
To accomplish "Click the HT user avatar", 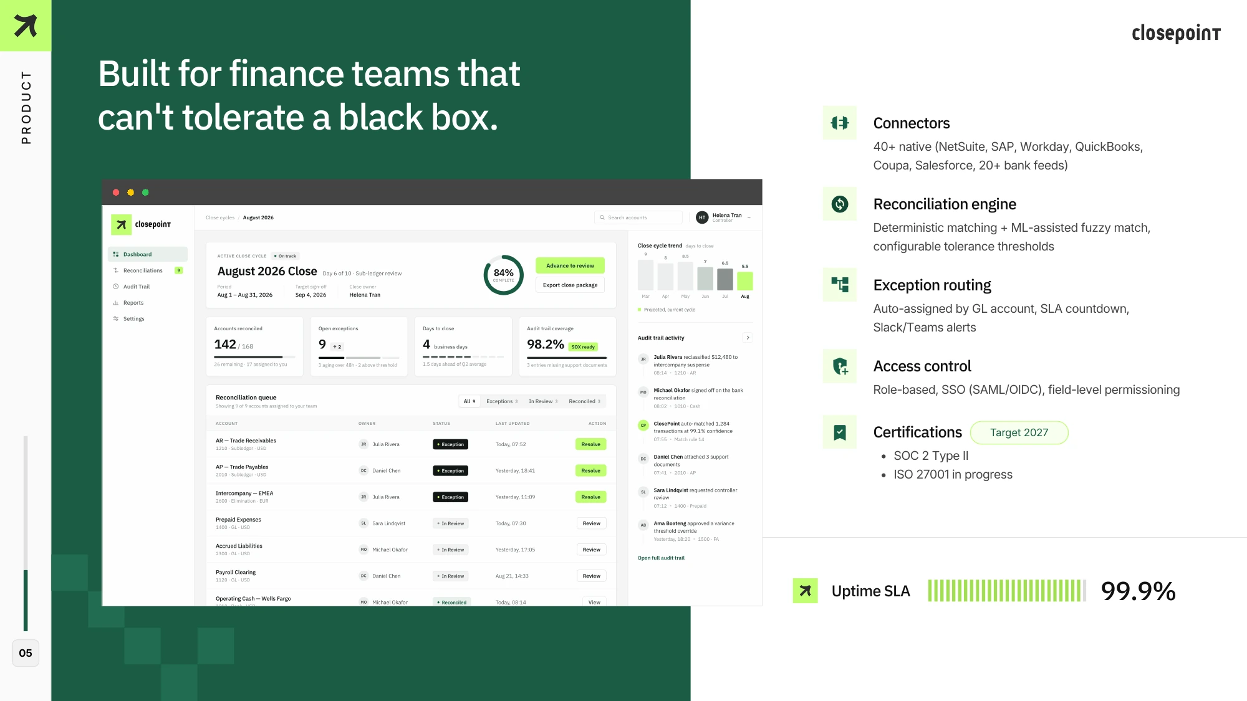I will (x=702, y=217).
